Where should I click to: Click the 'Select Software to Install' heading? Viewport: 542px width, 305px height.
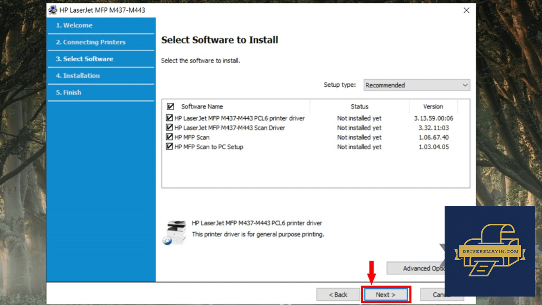coord(220,40)
